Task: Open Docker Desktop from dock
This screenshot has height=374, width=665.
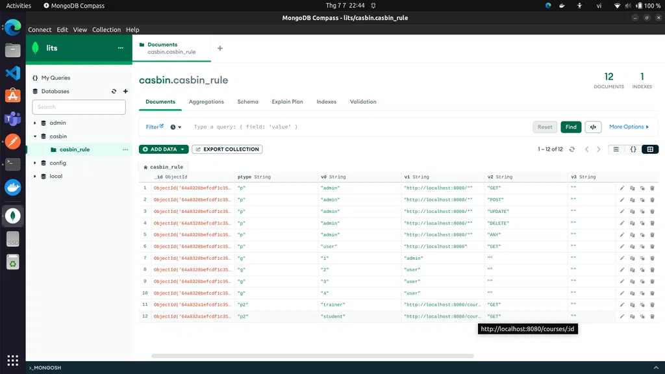Action: point(13,187)
